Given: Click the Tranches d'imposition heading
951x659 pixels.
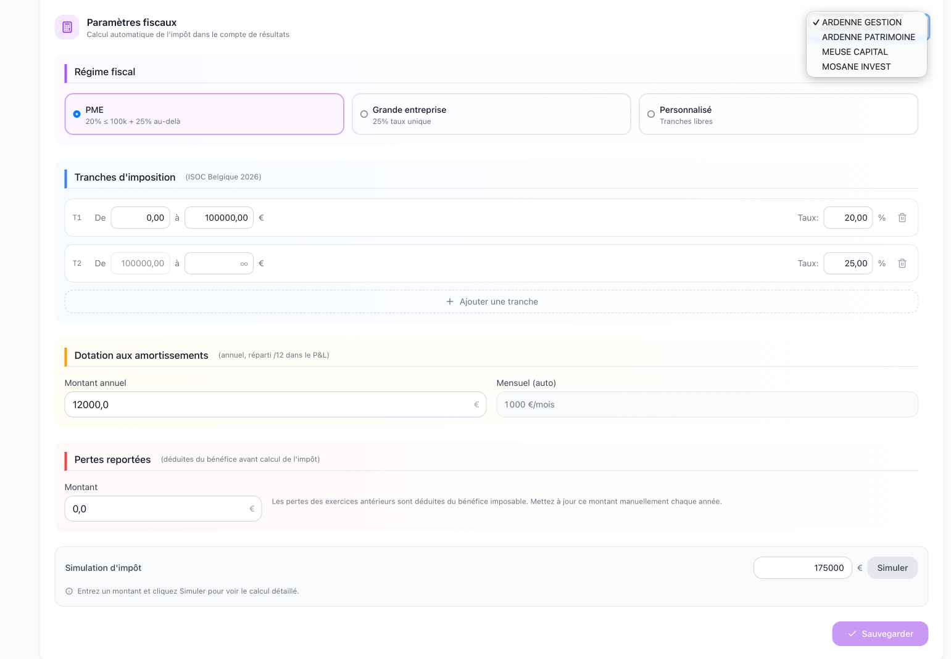Looking at the screenshot, I should pos(125,178).
